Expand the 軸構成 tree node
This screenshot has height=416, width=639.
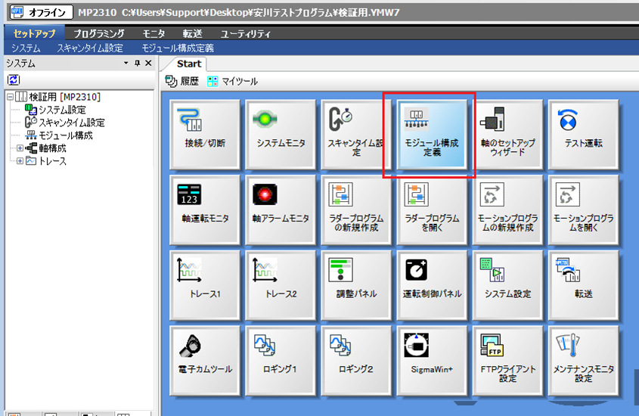click(20, 148)
